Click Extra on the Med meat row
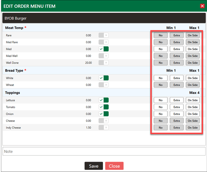The height and width of the screenshot is (172, 207). coord(177,49)
